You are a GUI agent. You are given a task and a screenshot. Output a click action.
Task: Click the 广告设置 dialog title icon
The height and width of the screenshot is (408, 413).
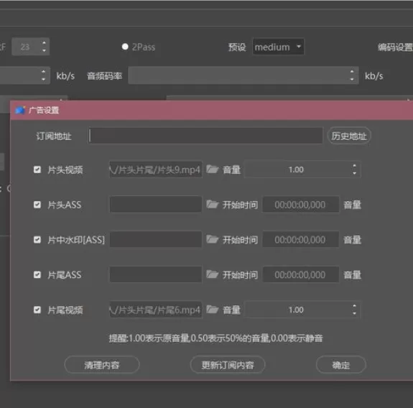[x=20, y=110]
